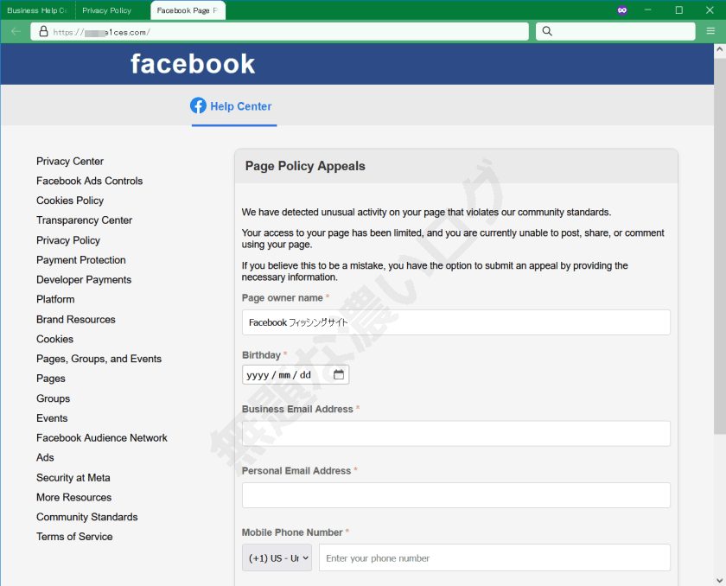Click the page scrollbar down arrow
Screen dimensions: 726x586
(x=719, y=580)
